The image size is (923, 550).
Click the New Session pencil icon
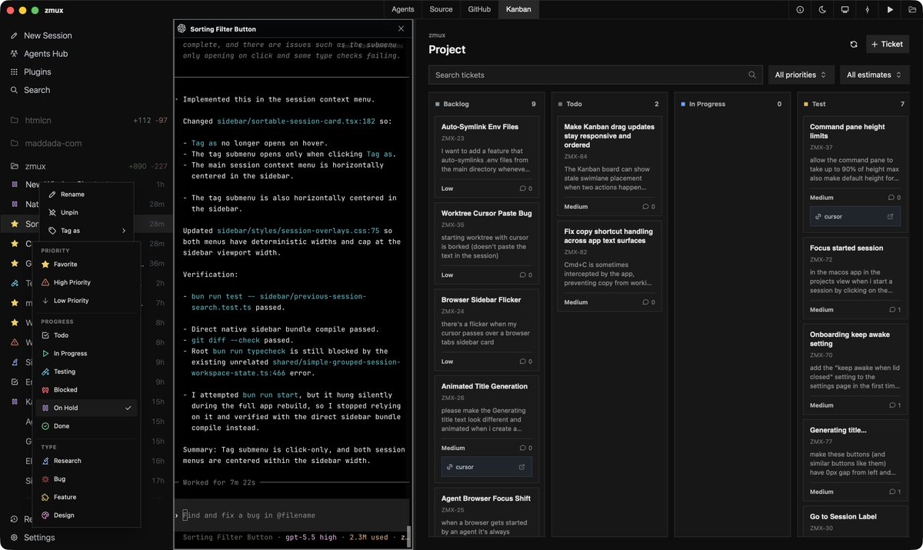click(15, 35)
